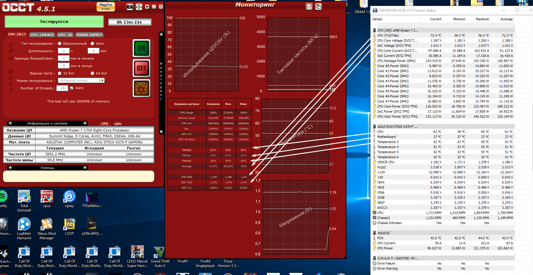The width and height of the screenshot is (533, 275).
Task: Select Авто test type radio button
Action: [92, 43]
